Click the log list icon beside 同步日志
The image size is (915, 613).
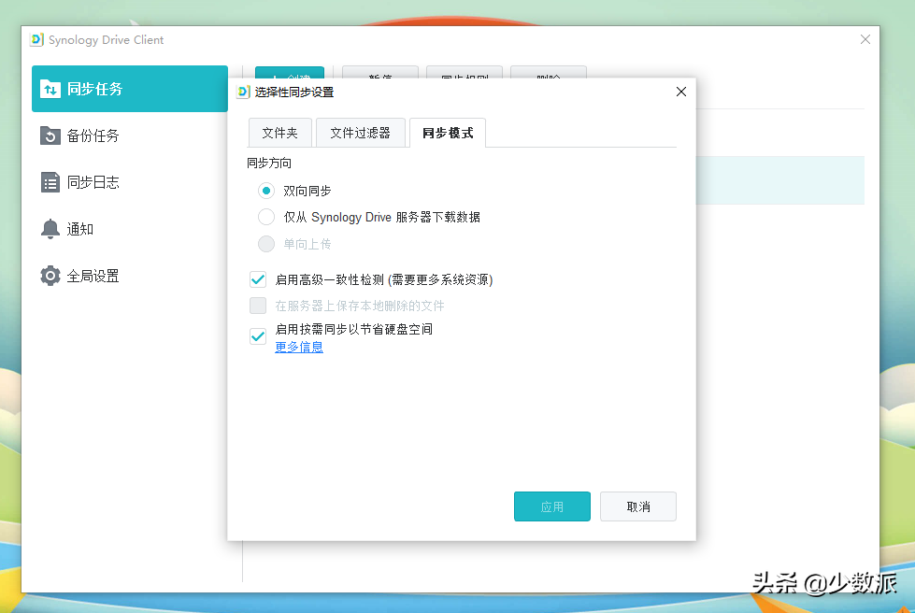(50, 182)
